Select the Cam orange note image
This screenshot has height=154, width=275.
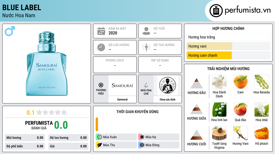(x=240, y=82)
